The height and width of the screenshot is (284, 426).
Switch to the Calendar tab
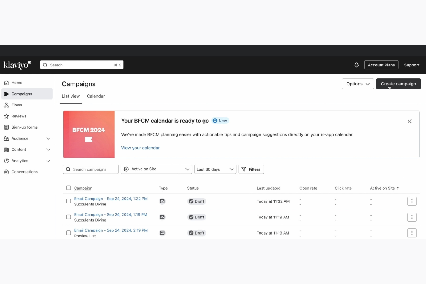[96, 96]
